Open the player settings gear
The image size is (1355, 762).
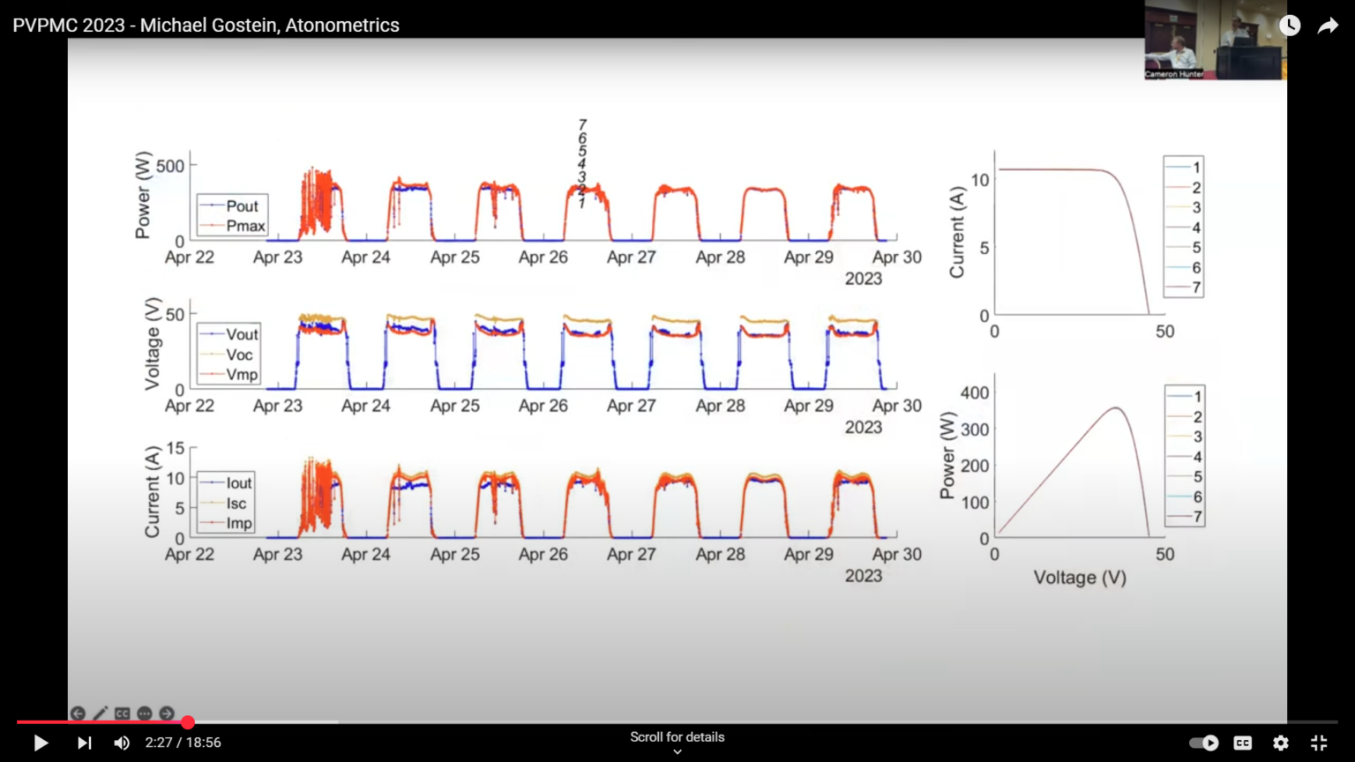1281,743
